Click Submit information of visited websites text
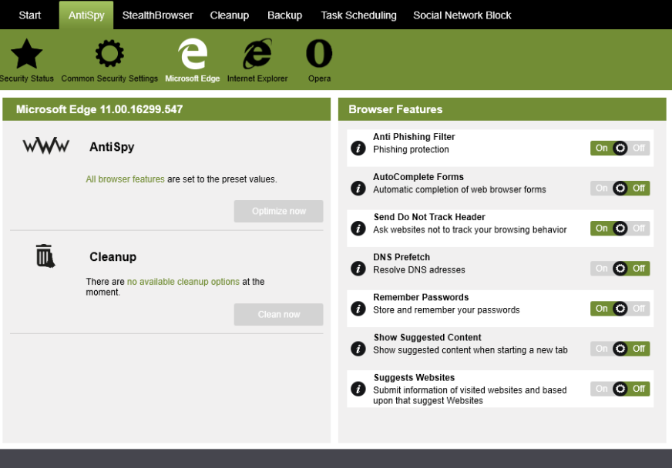Viewport: 672px width, 468px height. coord(470,395)
